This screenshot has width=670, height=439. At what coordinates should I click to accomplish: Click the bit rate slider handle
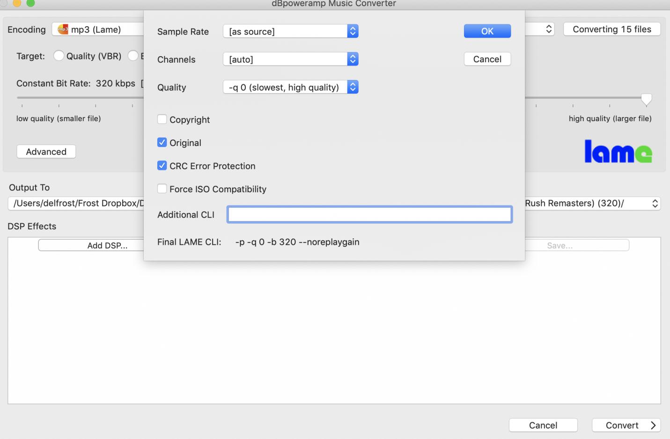646,99
